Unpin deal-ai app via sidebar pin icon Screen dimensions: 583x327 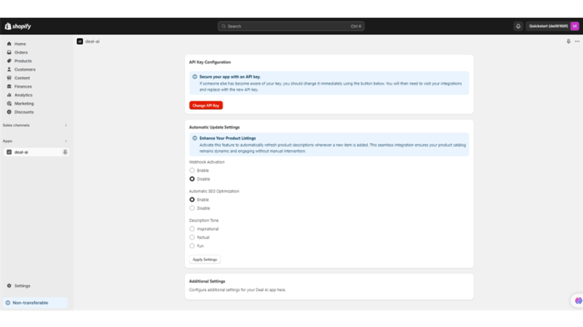65,152
